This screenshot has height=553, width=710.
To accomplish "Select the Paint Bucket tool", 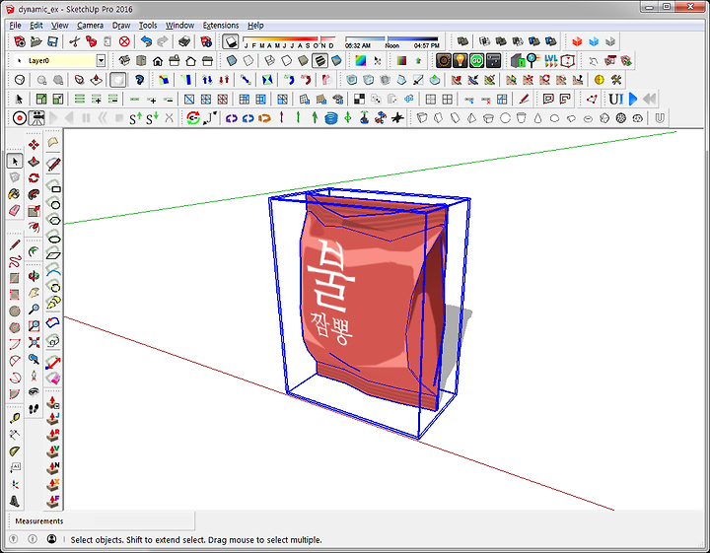I will click(x=15, y=193).
